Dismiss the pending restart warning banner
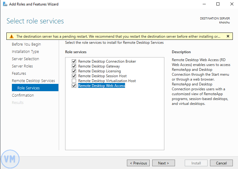Screen dimensions: 238x169 tap(228, 36)
